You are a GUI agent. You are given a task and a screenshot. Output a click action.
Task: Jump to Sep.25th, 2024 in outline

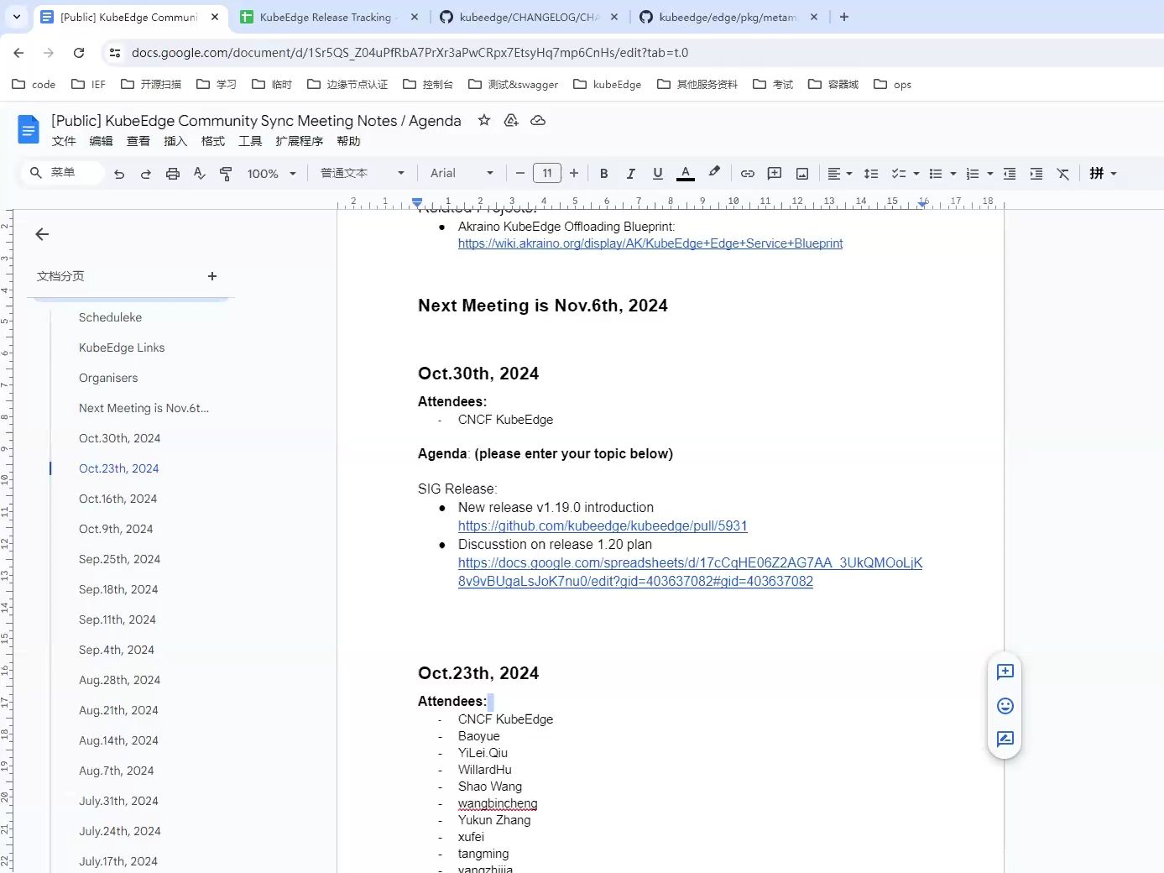point(119,559)
